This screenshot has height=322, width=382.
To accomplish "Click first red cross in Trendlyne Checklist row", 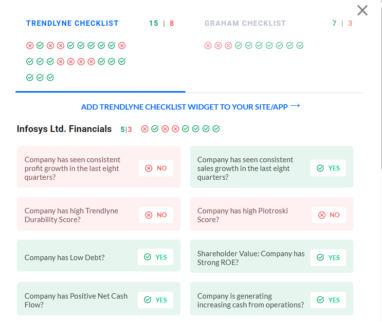I will click(x=30, y=46).
